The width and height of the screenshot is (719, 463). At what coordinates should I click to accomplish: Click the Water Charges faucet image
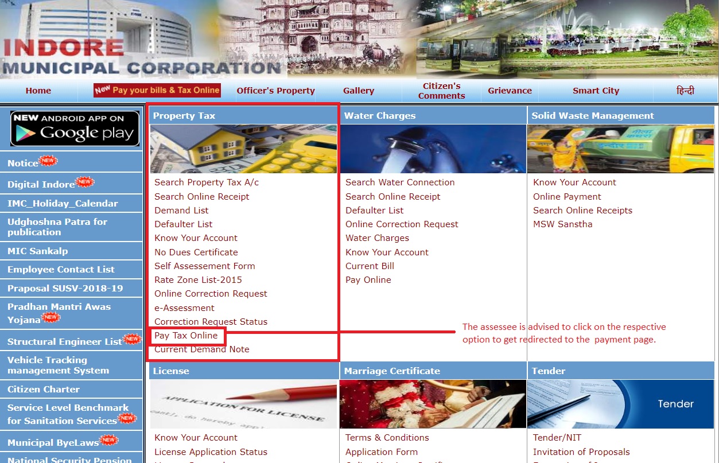point(432,149)
